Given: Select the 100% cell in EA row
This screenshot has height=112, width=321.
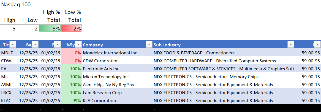Looking at the screenshot, I should click(72, 69).
